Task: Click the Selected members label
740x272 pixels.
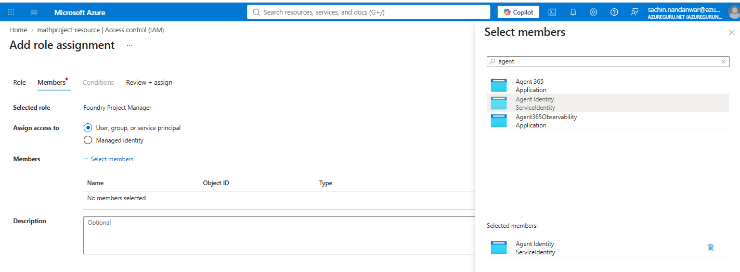Action: tap(512, 226)
